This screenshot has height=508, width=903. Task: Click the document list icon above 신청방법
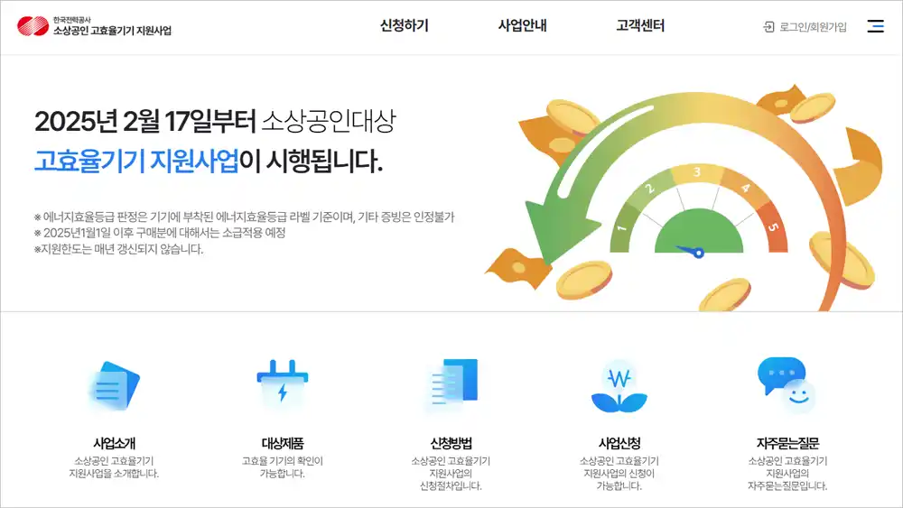click(451, 386)
